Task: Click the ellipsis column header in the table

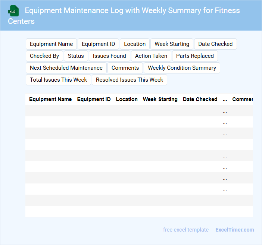Action: [225, 100]
